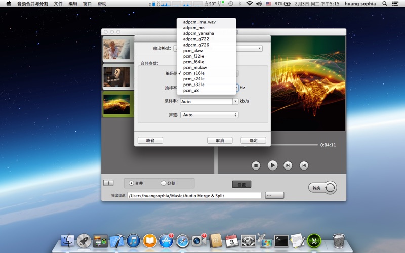Select the 分割 split radio button

coord(164,183)
